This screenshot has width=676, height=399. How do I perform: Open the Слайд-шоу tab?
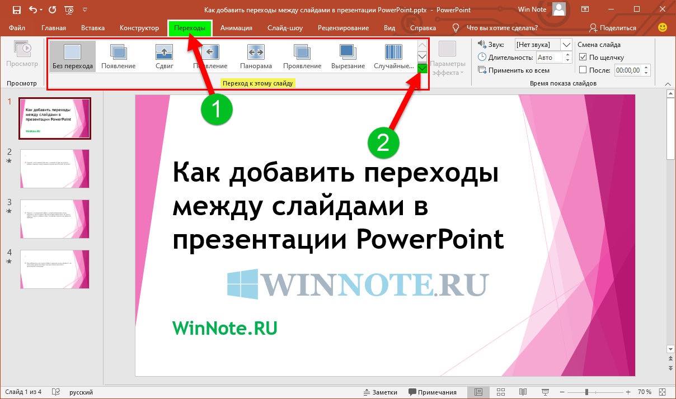(285, 28)
